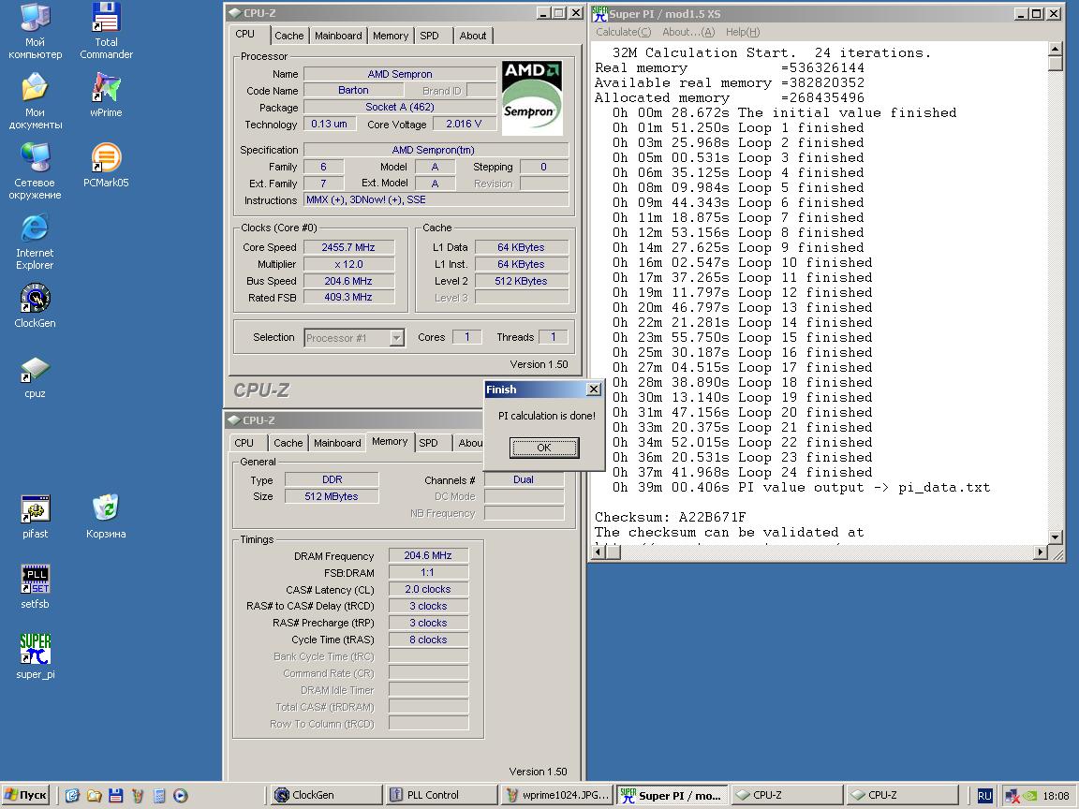Open the Cache tab in top CPU-Z
This screenshot has height=809, width=1079.
pos(289,36)
